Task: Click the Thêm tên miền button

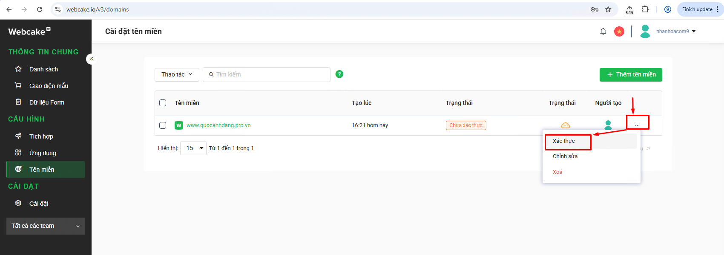Action: [x=631, y=74]
